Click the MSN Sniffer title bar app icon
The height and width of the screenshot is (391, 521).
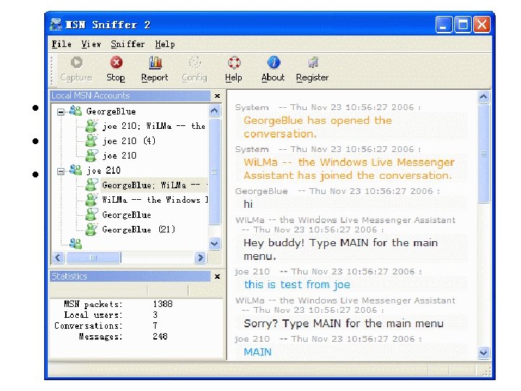pos(56,25)
